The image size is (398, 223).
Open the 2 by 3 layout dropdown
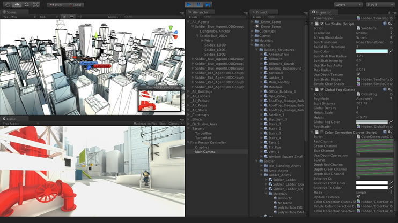click(x=380, y=5)
